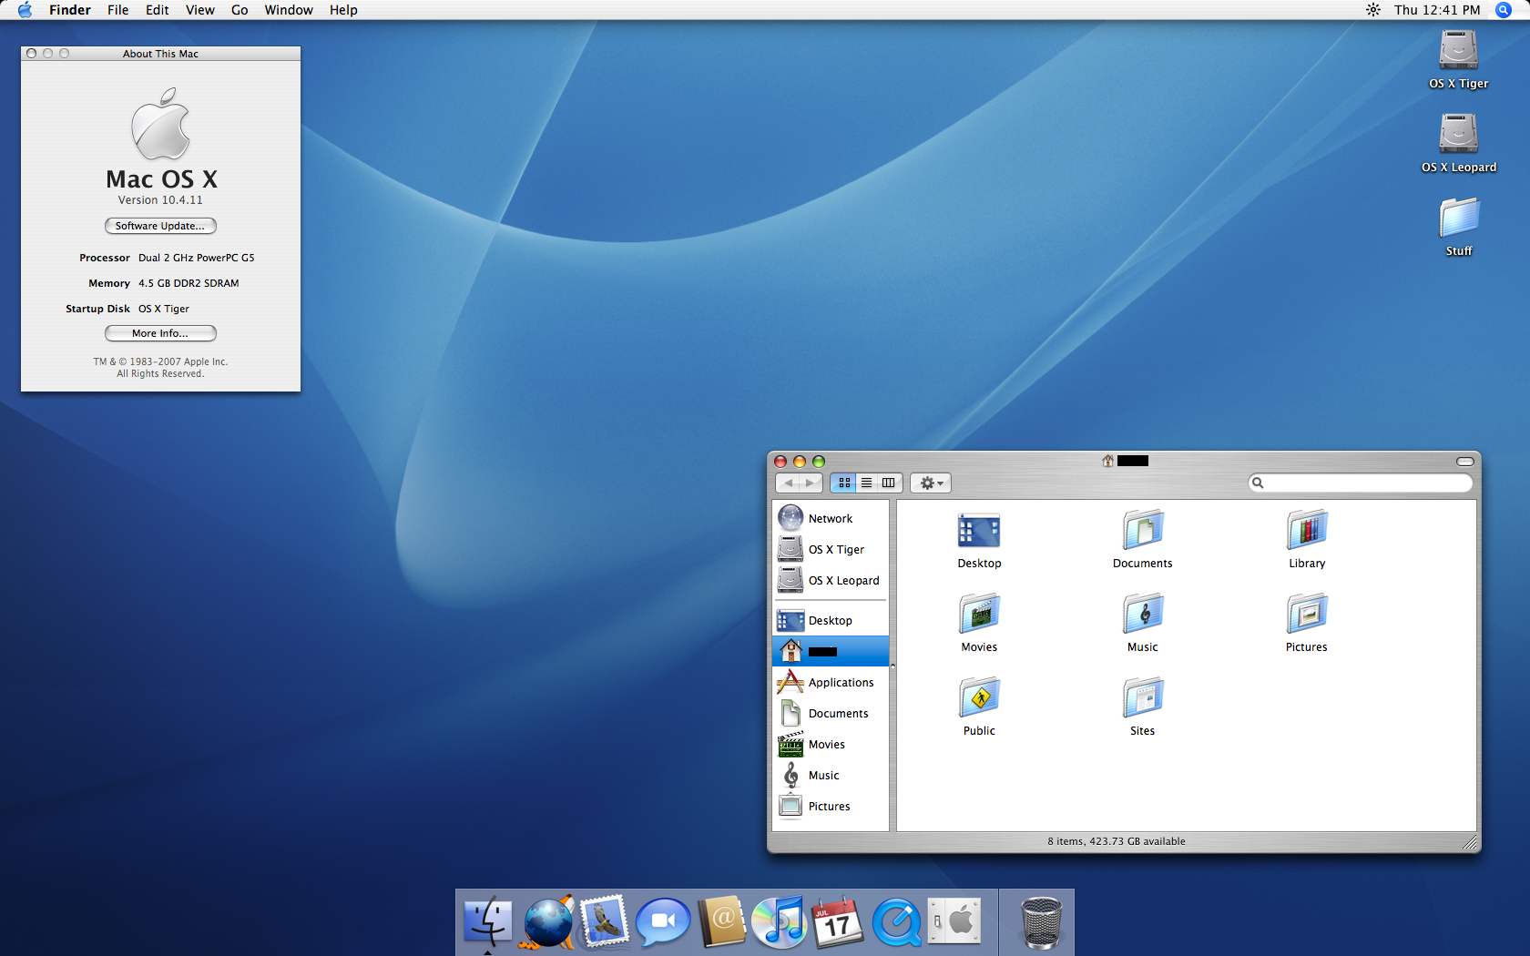Screen dimensions: 1530x956
Task: Open the Go menu
Action: [240, 10]
